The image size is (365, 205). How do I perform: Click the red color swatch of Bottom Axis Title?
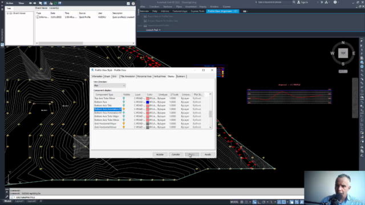[148, 105]
